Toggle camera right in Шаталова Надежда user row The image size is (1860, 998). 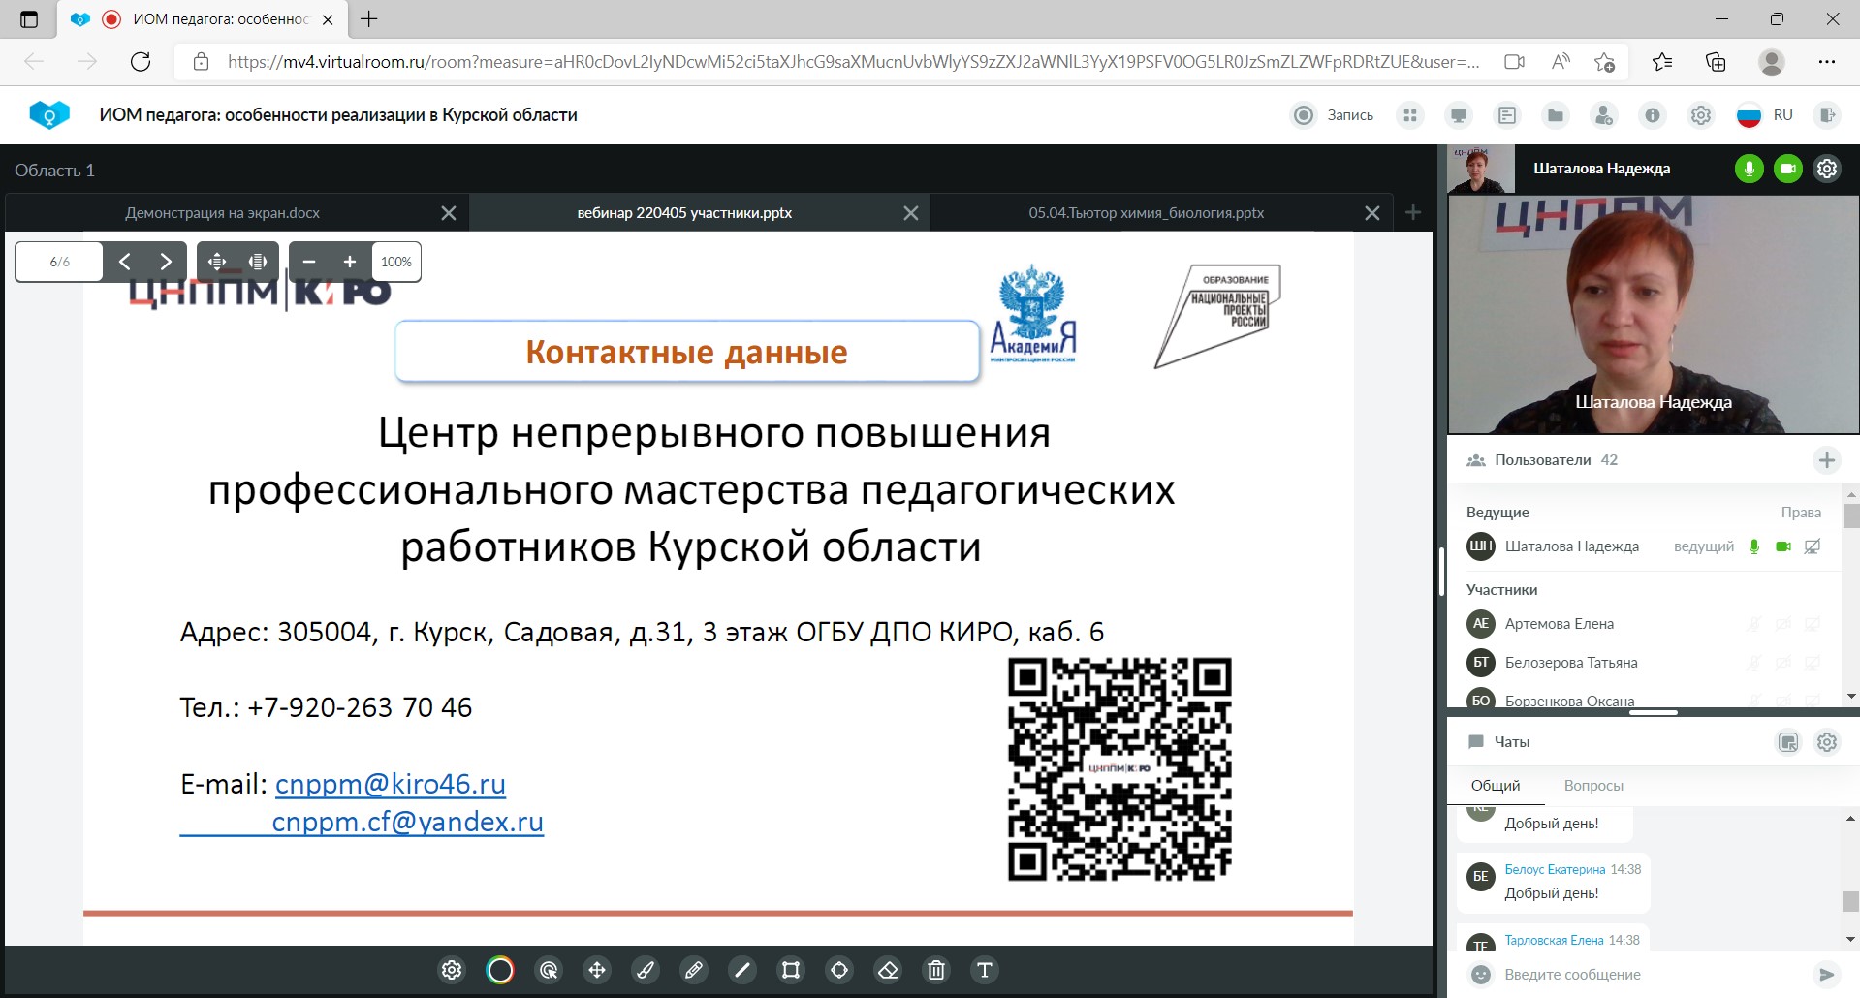[x=1782, y=546]
